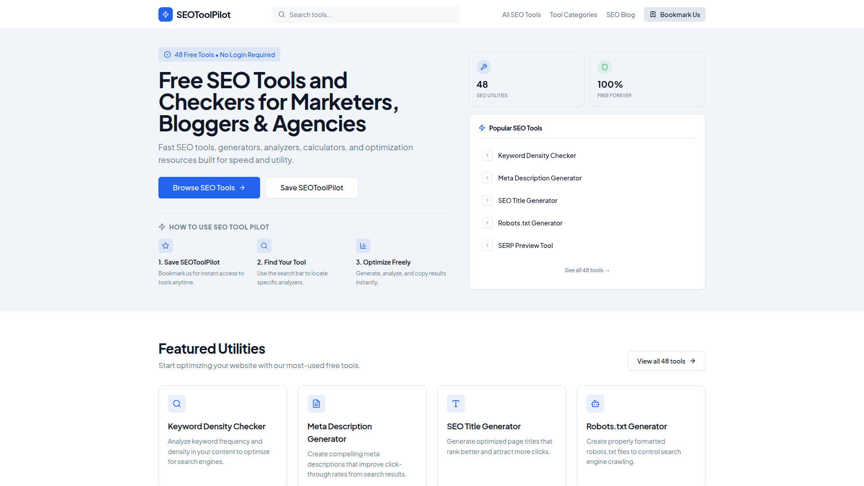
Task: Click the search magnifier icon in the search bar
Action: pyautogui.click(x=282, y=14)
